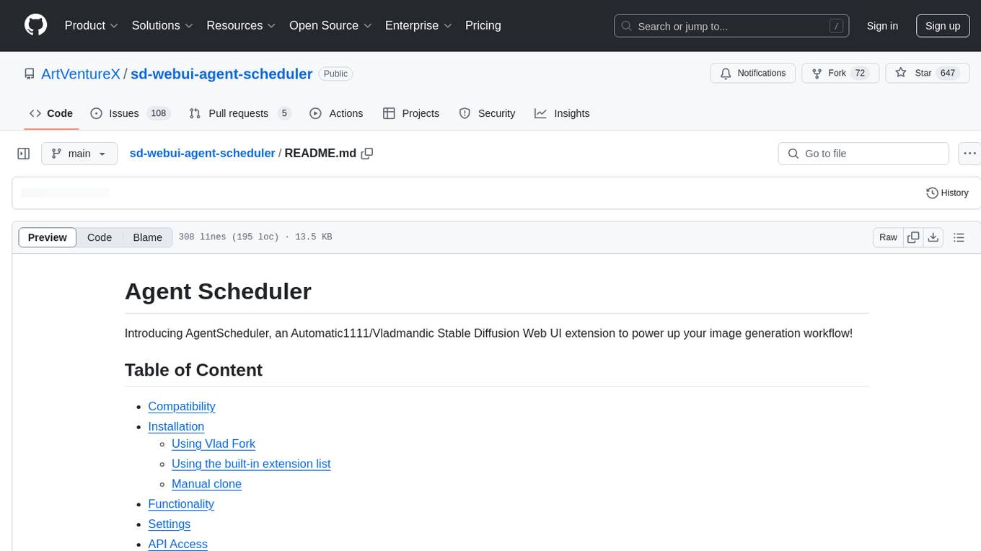The width and height of the screenshot is (981, 551).
Task: Switch to the Actions tab
Action: (x=336, y=113)
